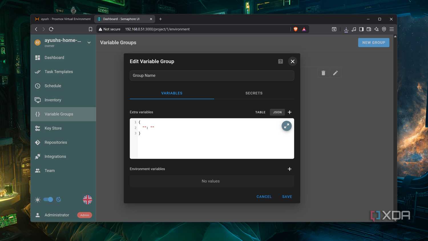This screenshot has width=428, height=241.
Task: Open Brave Wallet icon
Action: pyautogui.click(x=369, y=29)
